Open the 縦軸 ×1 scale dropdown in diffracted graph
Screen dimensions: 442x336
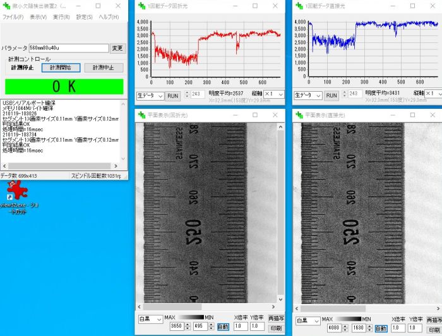[x=275, y=94]
